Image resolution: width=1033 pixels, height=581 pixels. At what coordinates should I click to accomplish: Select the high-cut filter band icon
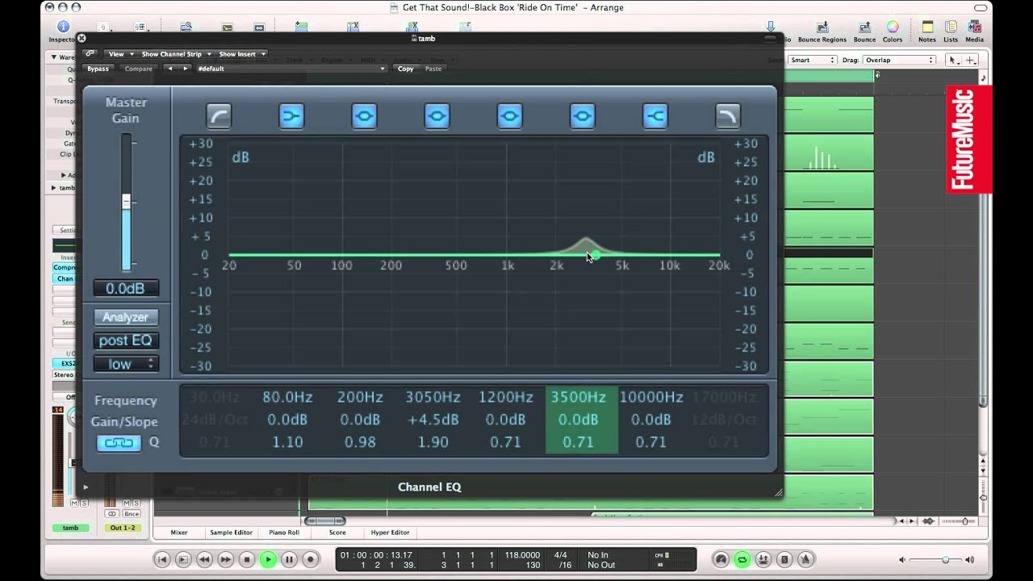pos(727,116)
